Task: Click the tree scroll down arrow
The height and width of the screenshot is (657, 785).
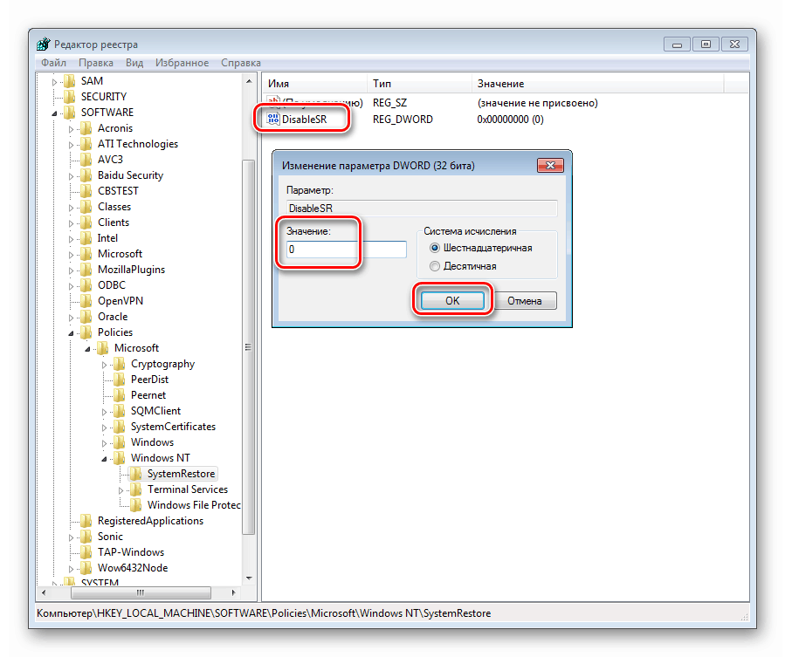Action: (x=249, y=578)
